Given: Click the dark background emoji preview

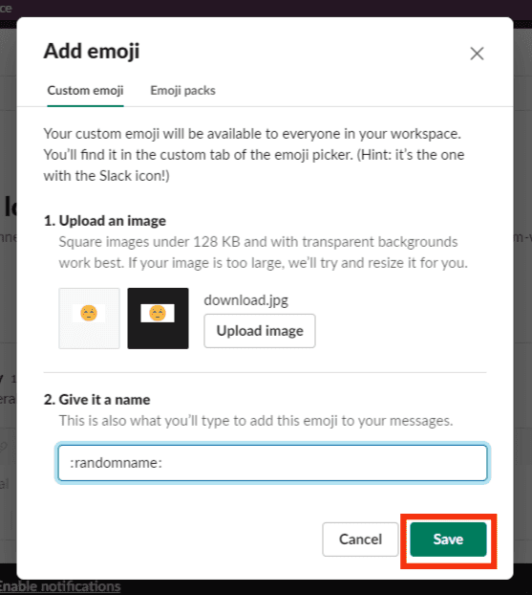Looking at the screenshot, I should (x=158, y=319).
